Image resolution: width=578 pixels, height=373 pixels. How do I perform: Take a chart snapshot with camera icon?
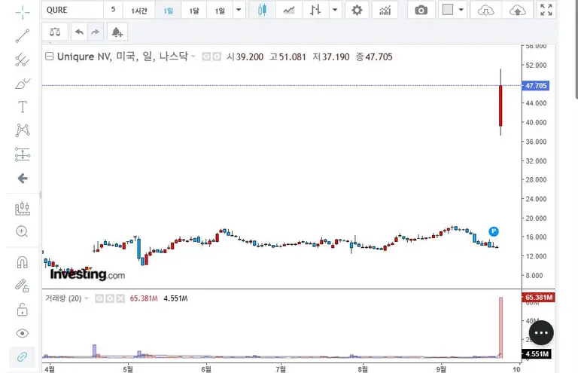[x=421, y=10]
